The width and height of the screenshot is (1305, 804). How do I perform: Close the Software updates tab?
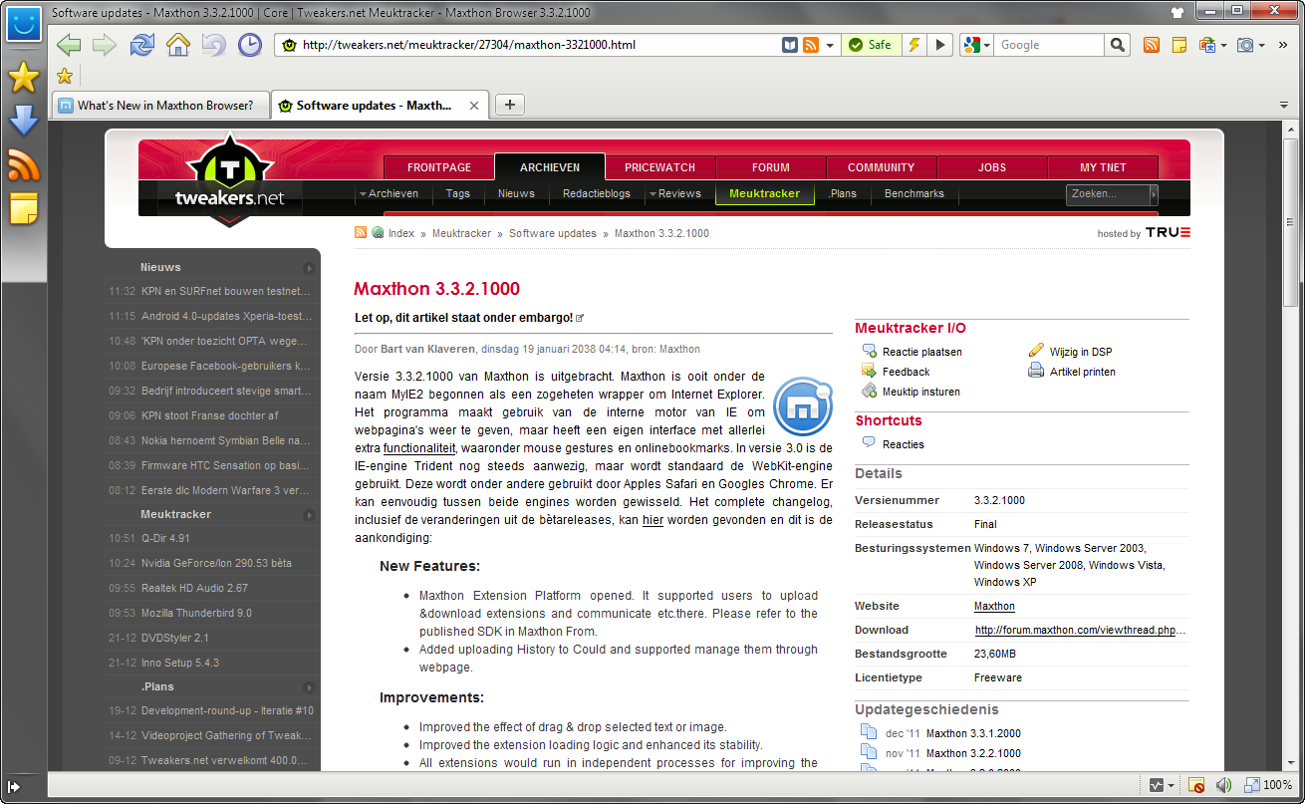(x=474, y=106)
